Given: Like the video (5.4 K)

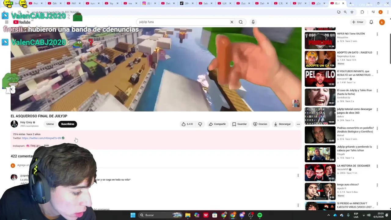Looking at the screenshot, I should (187, 124).
